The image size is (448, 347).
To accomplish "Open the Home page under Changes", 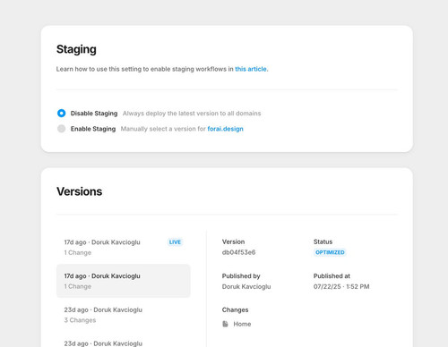I will pos(242,324).
